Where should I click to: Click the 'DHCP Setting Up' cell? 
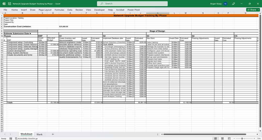114,59
